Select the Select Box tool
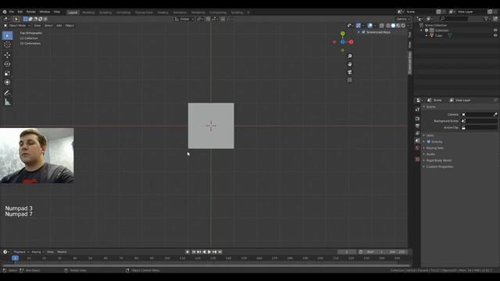The image size is (500, 281). point(7,36)
